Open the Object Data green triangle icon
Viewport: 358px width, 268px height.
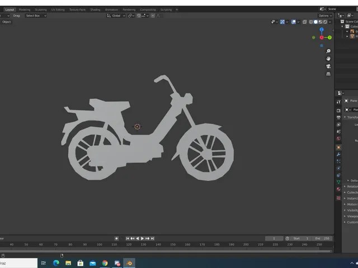pyautogui.click(x=338, y=182)
